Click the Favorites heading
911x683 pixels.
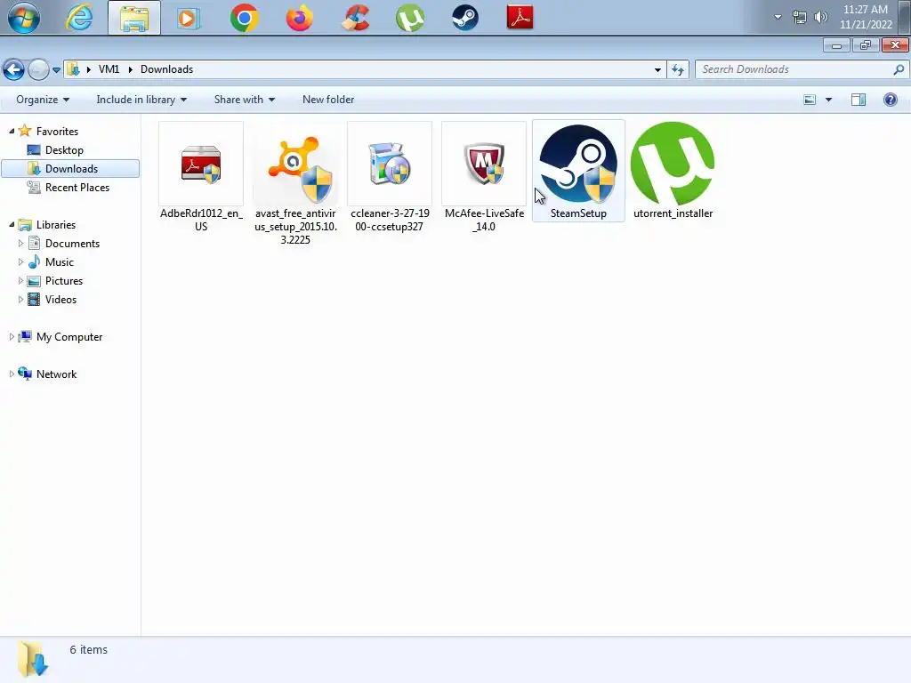pos(57,132)
